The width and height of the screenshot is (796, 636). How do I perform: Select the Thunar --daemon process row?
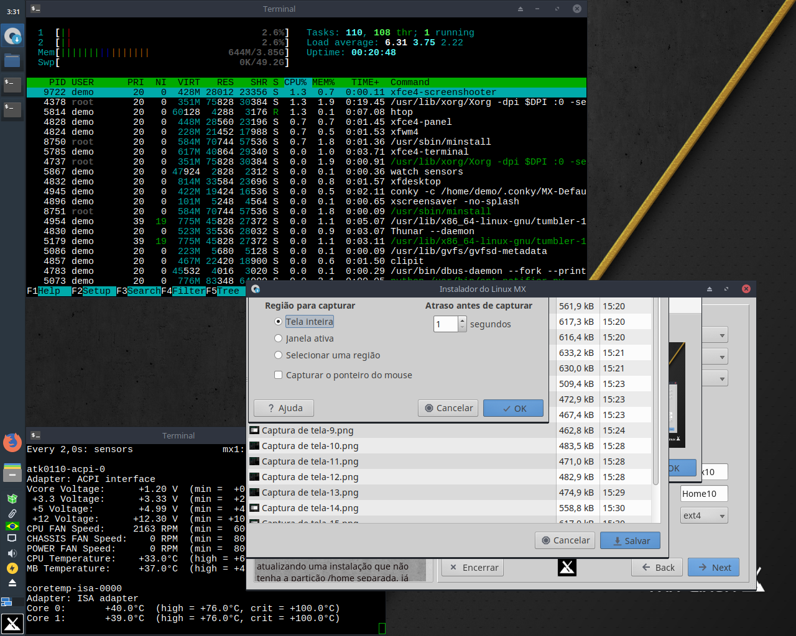click(307, 231)
